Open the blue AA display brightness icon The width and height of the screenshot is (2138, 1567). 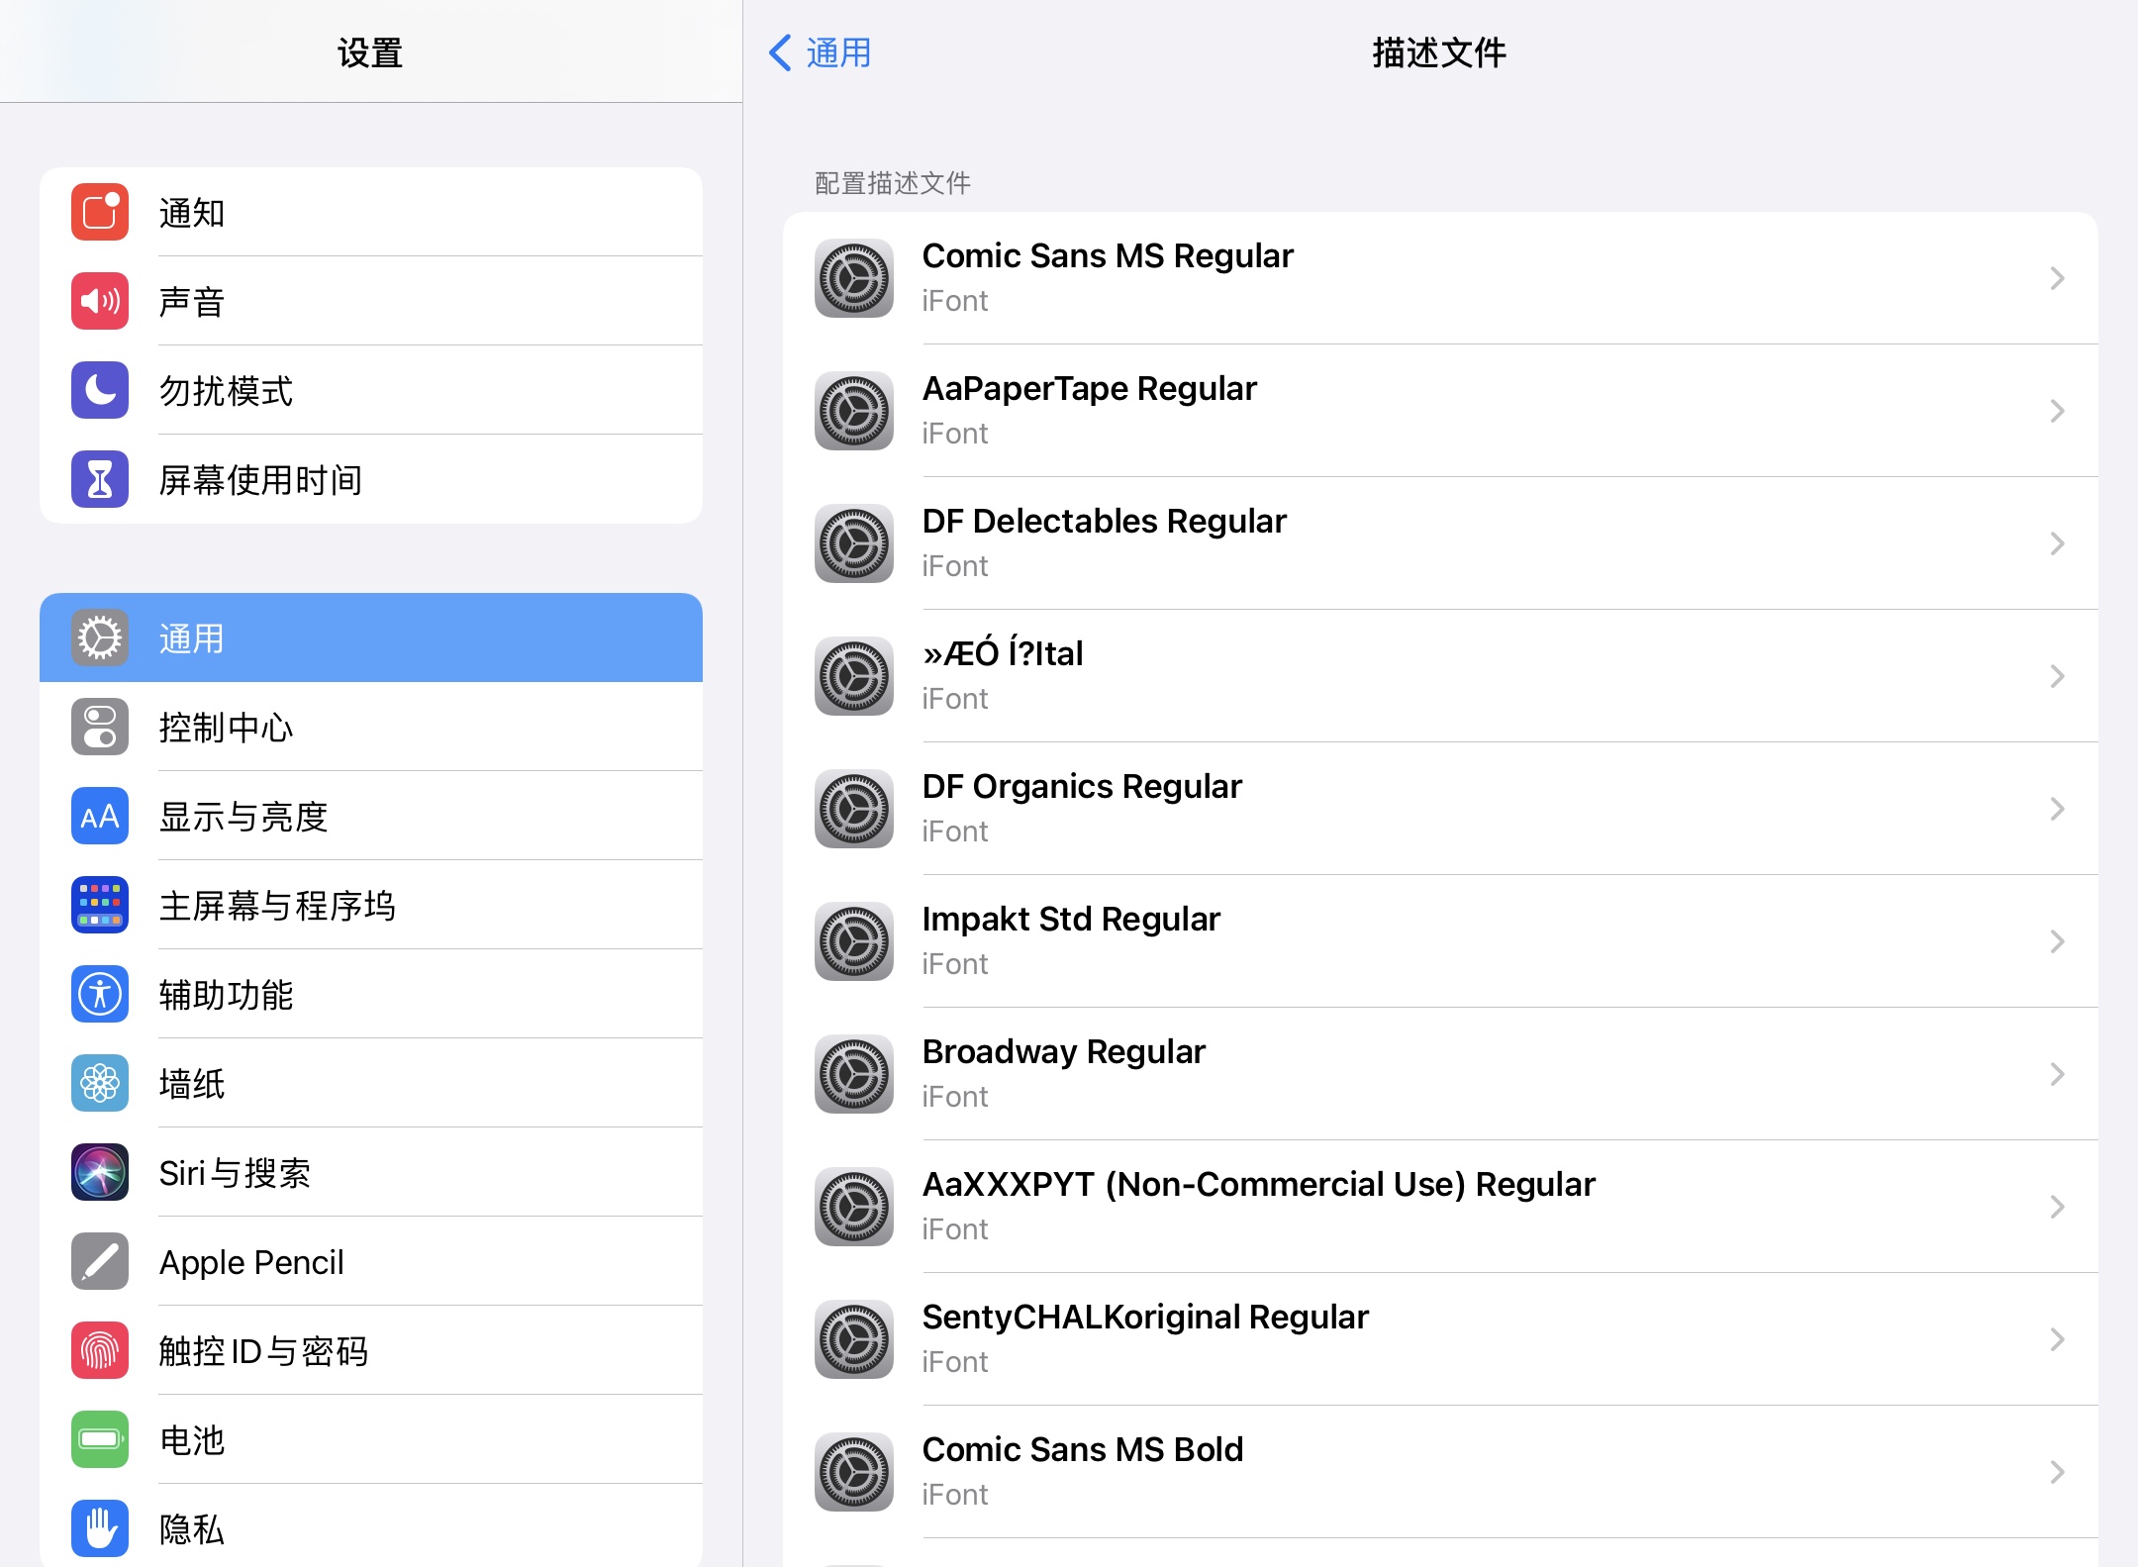100,816
